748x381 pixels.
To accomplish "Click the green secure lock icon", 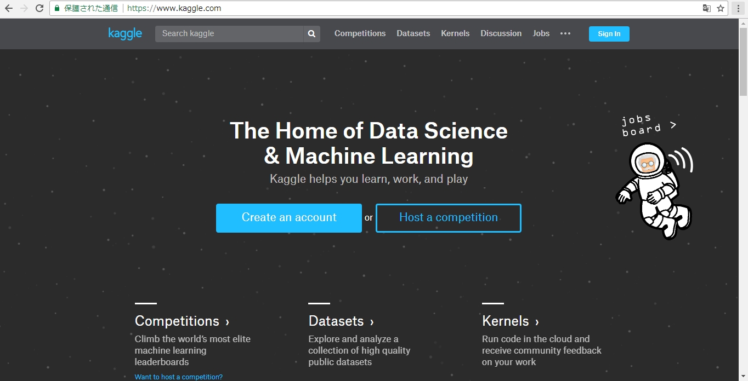I will point(56,8).
